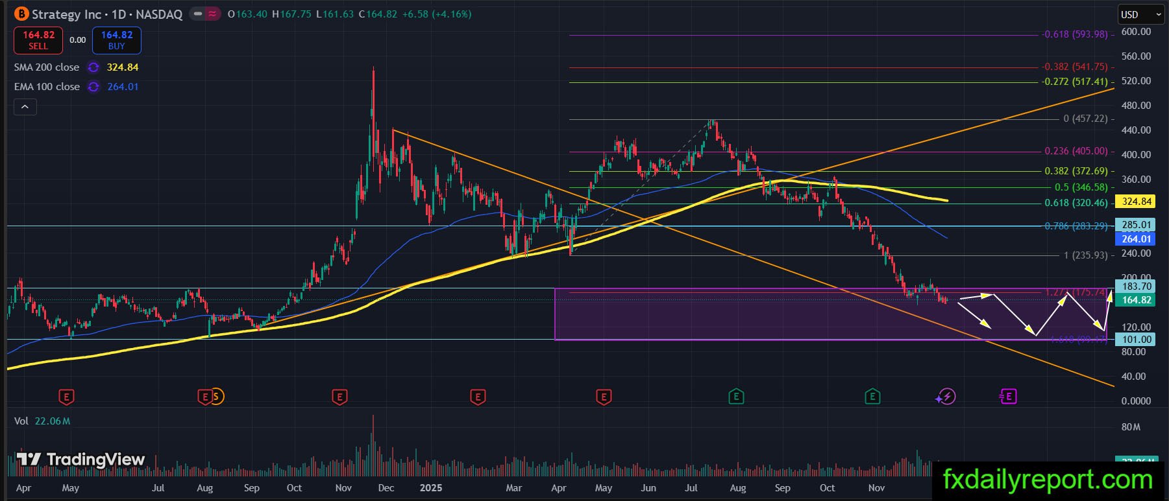This screenshot has width=1169, height=501.
Task: Select the EMA 100 close indicator label
Action: coord(47,87)
